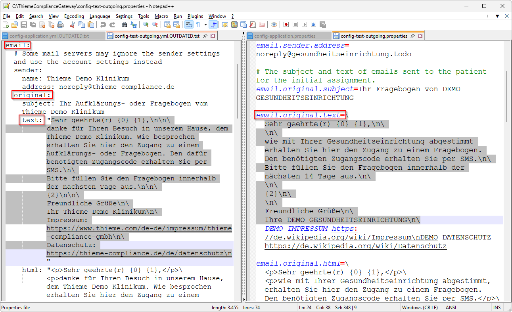Switch to config-application.properties tab
512x312 pixels.
pos(285,36)
